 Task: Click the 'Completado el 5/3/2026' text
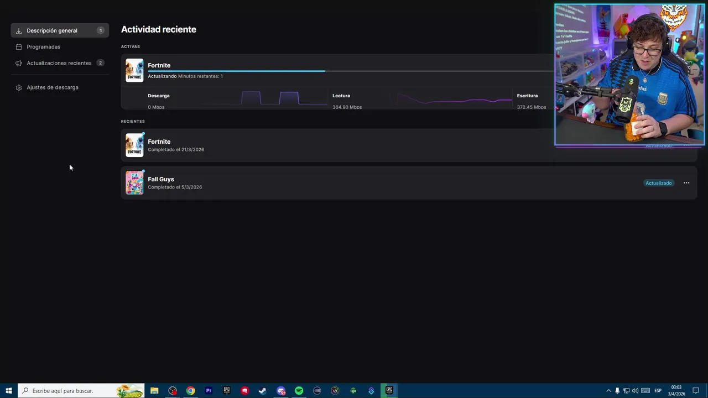[x=175, y=187]
